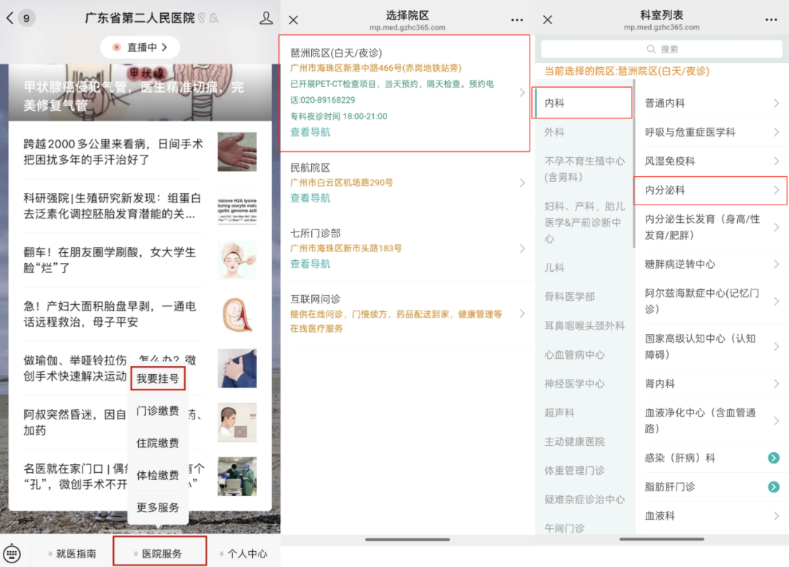Click the 搜索 search field
This screenshot has height=567, width=789.
pos(661,49)
